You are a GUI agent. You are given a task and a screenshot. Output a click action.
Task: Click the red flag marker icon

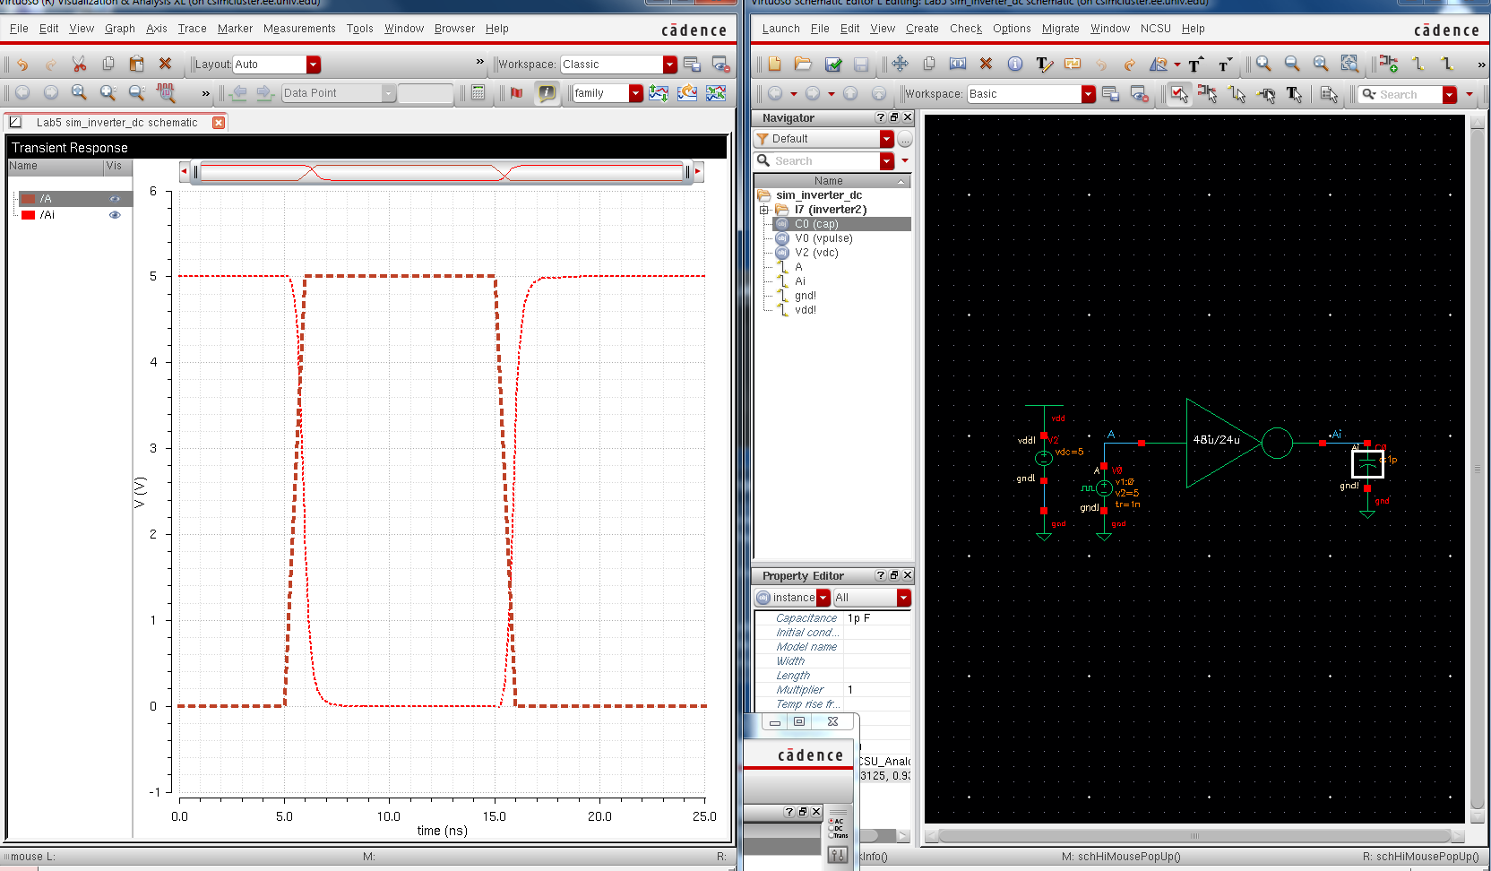click(516, 92)
